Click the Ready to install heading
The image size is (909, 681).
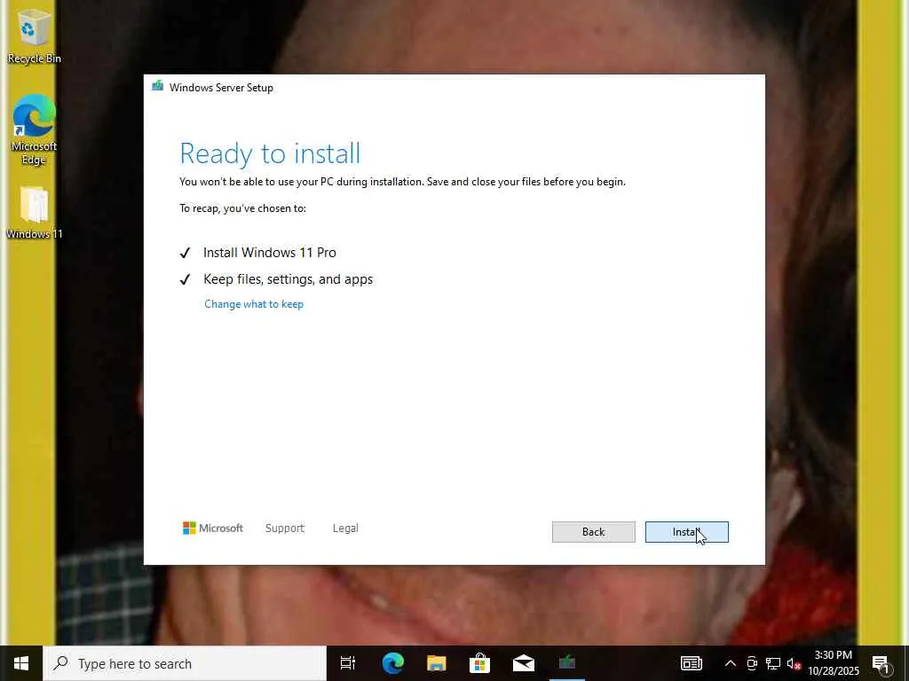pyautogui.click(x=270, y=153)
